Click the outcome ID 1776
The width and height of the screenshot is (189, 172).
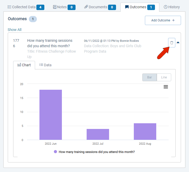point(16,43)
